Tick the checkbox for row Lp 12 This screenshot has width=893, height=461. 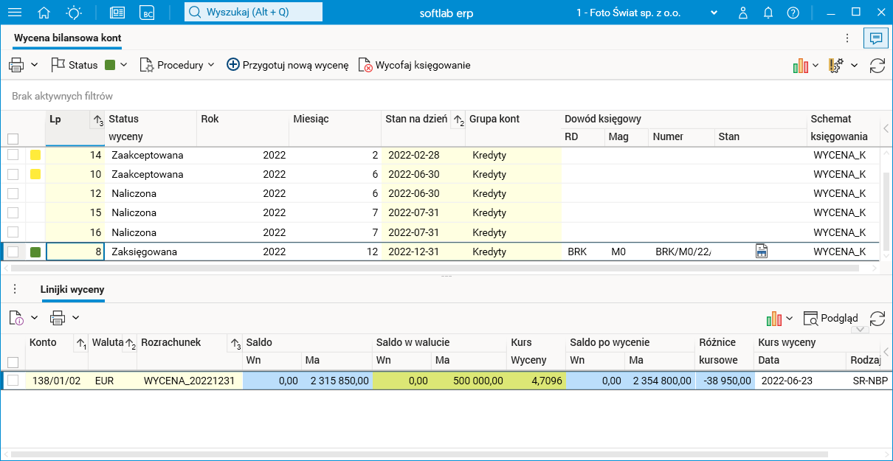pos(13,193)
